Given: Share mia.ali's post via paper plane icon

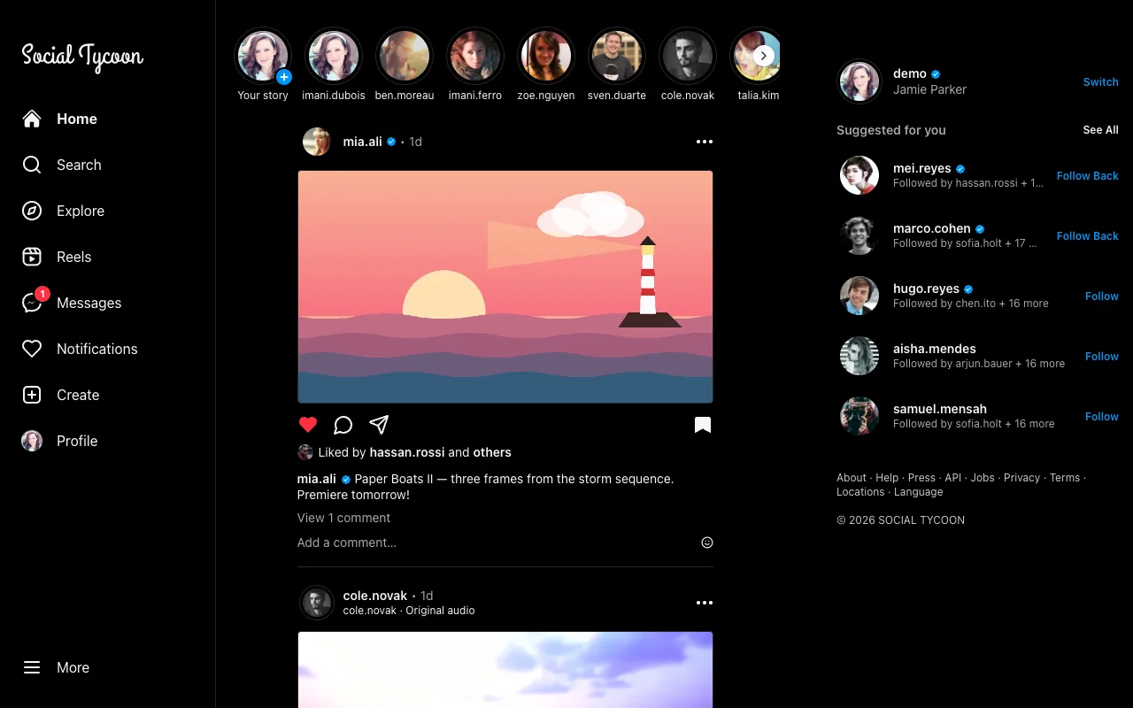Looking at the screenshot, I should 379,425.
